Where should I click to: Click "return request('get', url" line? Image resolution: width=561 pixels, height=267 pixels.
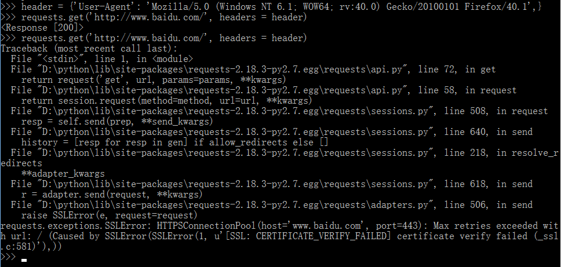[154, 80]
